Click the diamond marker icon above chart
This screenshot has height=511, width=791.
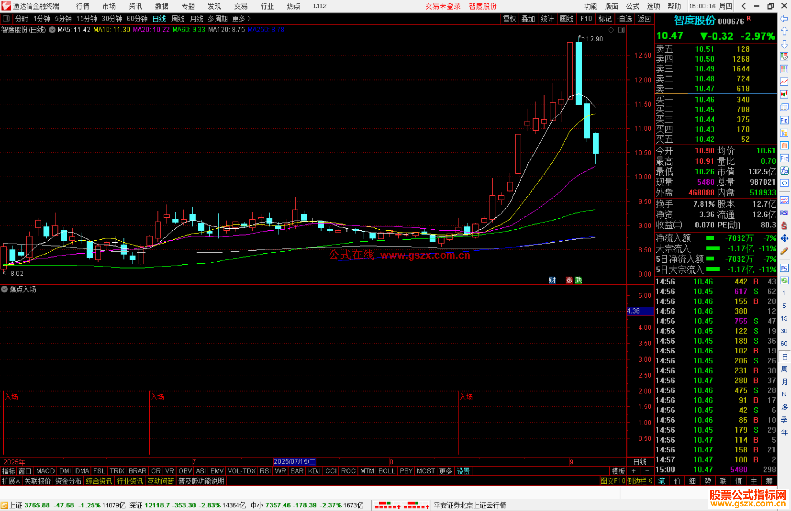tap(611, 30)
